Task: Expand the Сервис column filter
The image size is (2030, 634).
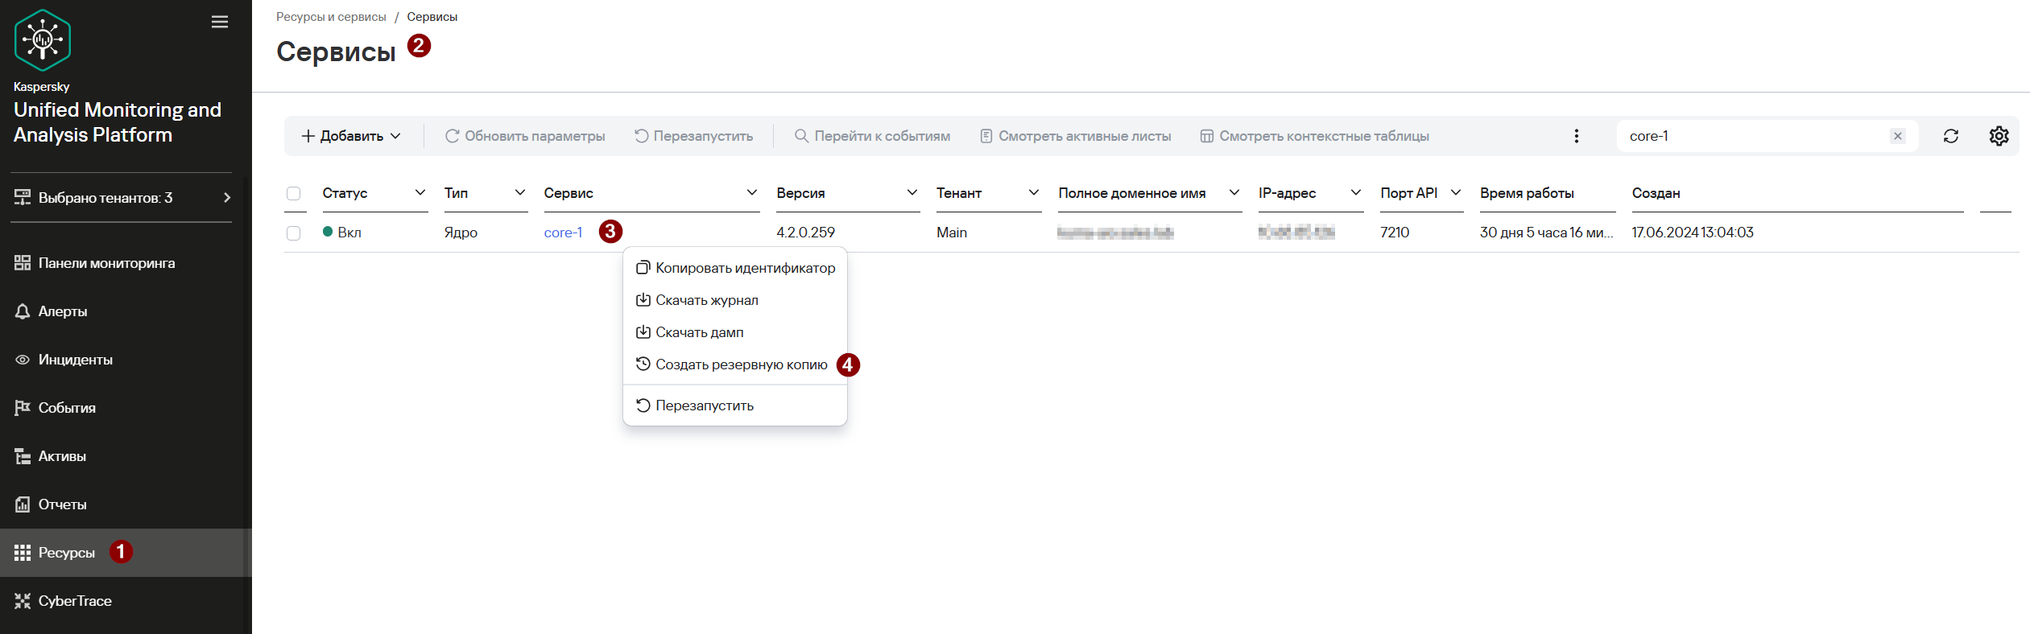Action: click(x=752, y=192)
